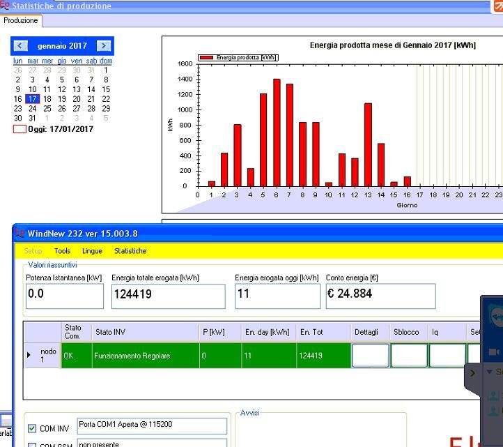Click the P [kW] column header
This screenshot has height=447, width=503.
click(x=220, y=332)
